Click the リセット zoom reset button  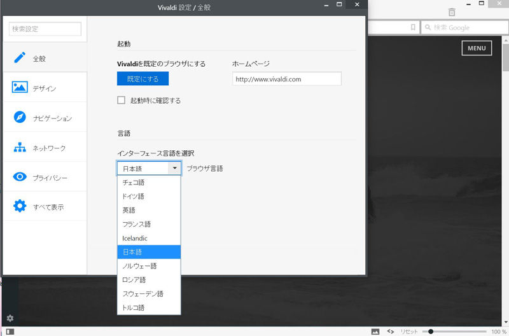pos(408,332)
